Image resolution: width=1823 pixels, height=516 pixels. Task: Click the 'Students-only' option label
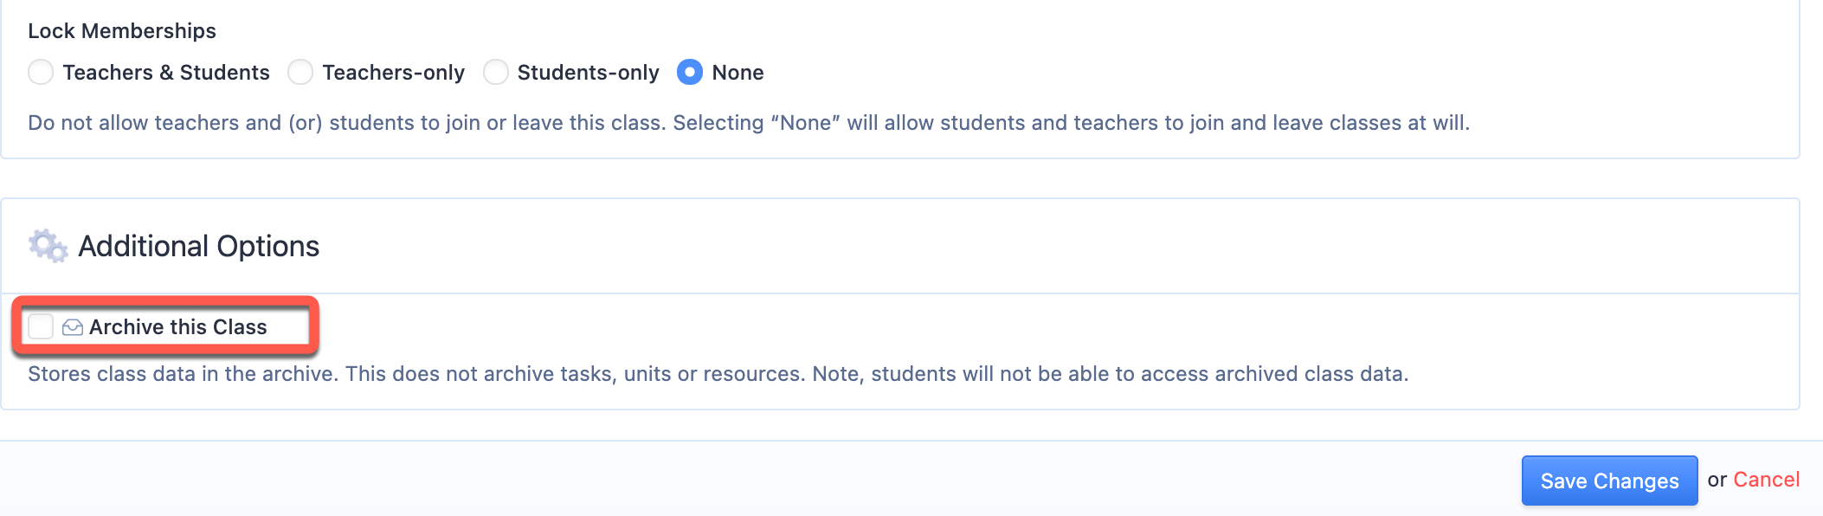[589, 73]
